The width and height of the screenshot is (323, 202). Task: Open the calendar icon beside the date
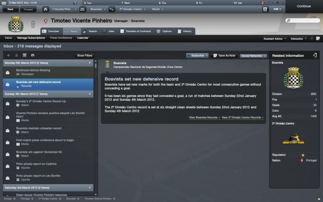click(4, 3)
